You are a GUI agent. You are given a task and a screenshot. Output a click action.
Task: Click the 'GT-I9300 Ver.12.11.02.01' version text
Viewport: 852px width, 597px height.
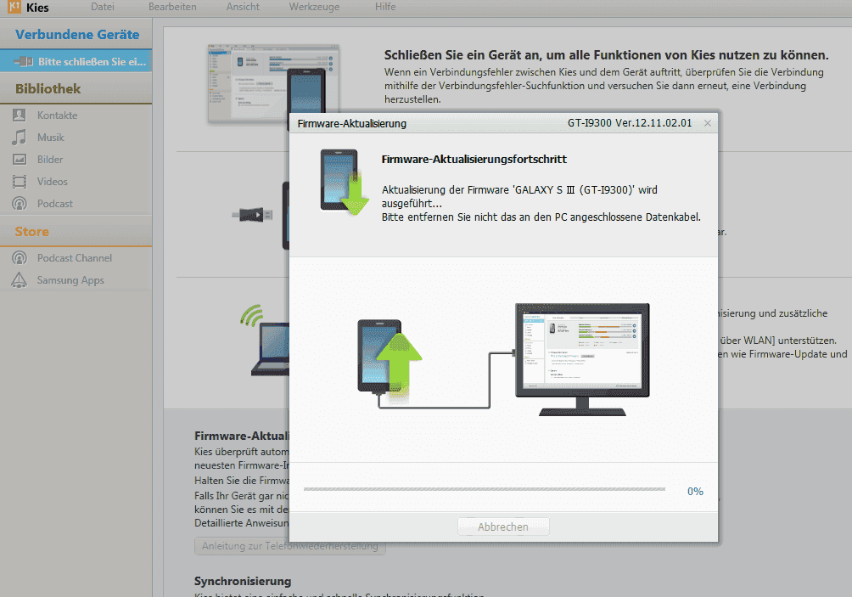[x=630, y=123]
